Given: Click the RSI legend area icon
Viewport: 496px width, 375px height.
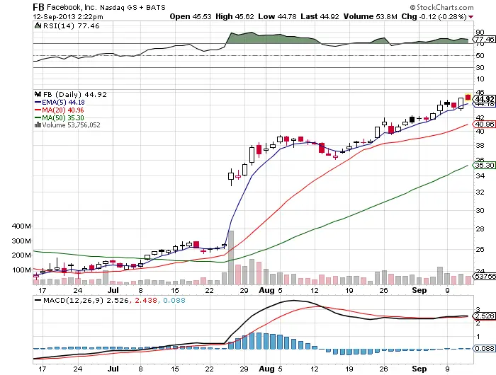Looking at the screenshot, I should (38, 25).
